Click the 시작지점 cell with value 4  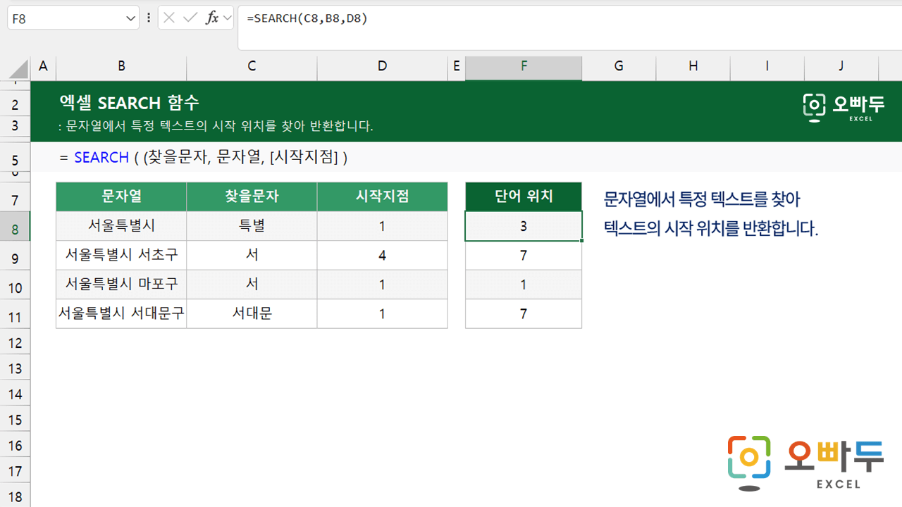click(x=382, y=256)
